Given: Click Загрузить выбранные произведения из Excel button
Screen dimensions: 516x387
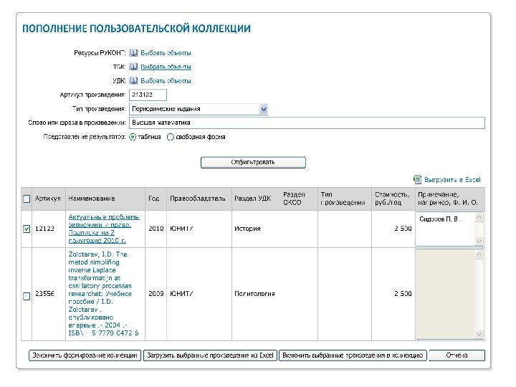Looking at the screenshot, I should tap(210, 355).
